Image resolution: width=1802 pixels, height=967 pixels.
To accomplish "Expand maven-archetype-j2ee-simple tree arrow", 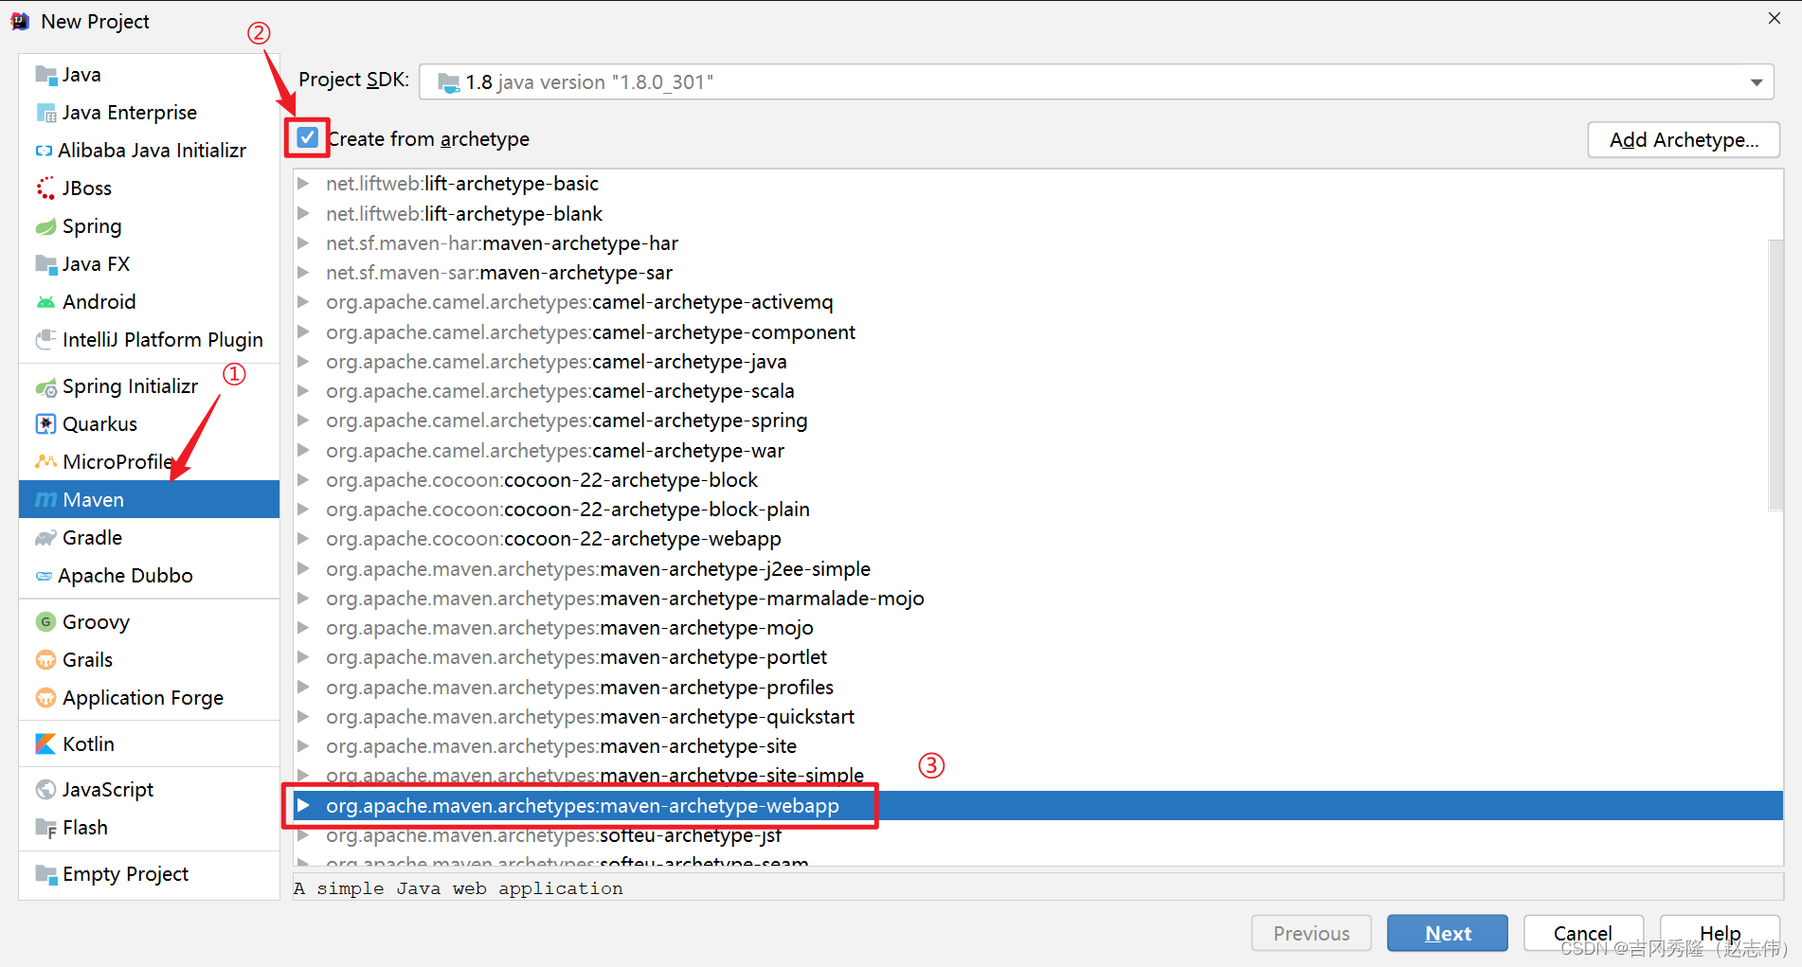I will pos(303,569).
